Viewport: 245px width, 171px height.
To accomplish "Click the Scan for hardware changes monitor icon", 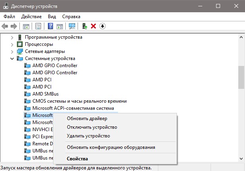I will pos(72,26).
